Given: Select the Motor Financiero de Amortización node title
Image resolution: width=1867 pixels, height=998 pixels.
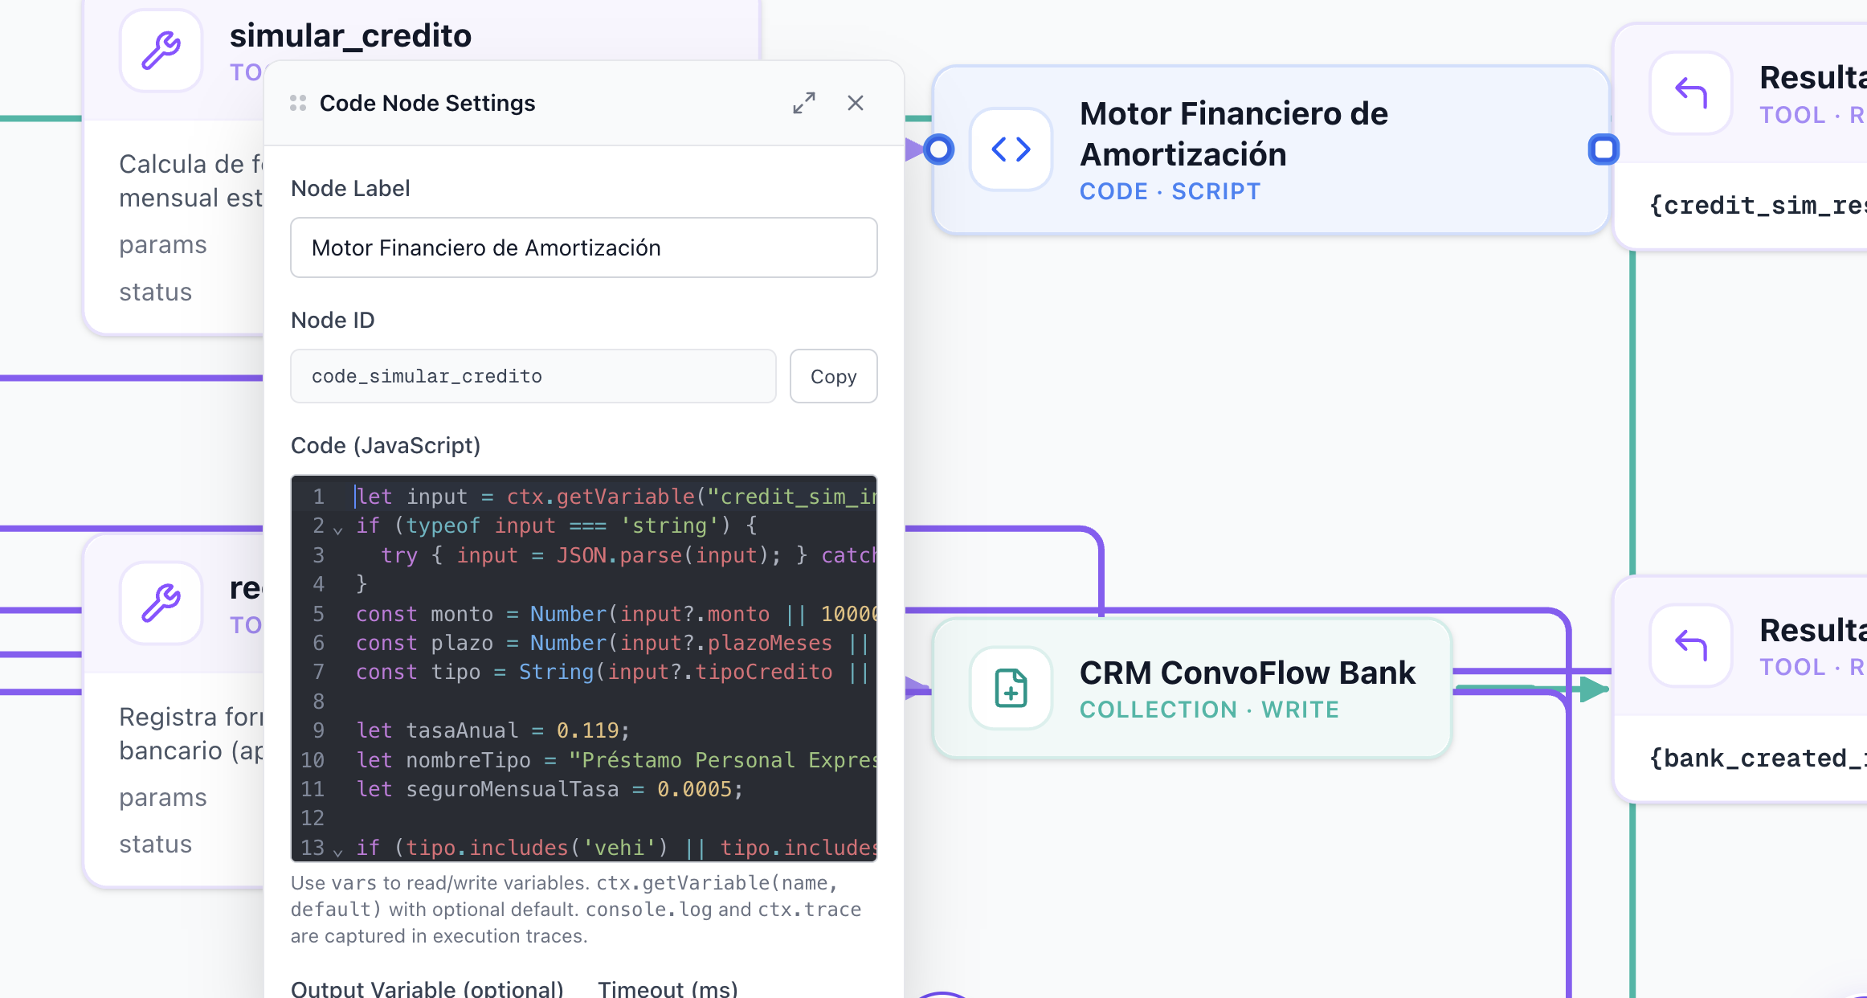Looking at the screenshot, I should [x=1234, y=133].
